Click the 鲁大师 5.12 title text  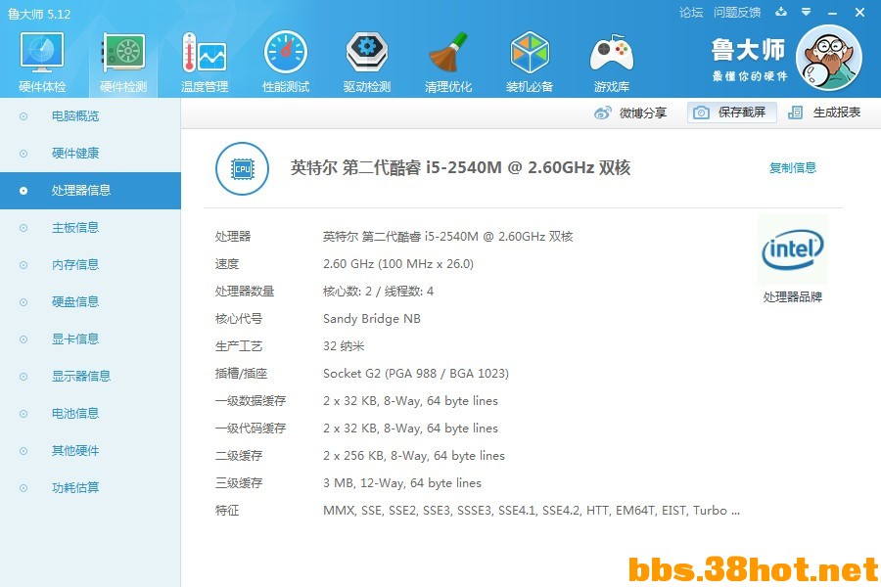click(39, 14)
